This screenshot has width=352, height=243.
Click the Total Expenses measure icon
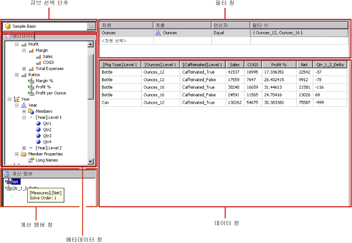point(31,69)
